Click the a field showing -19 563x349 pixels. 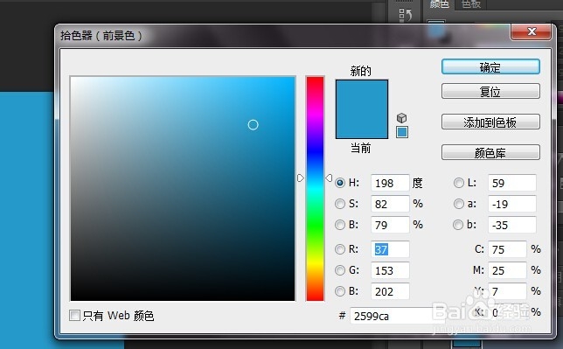(x=512, y=204)
